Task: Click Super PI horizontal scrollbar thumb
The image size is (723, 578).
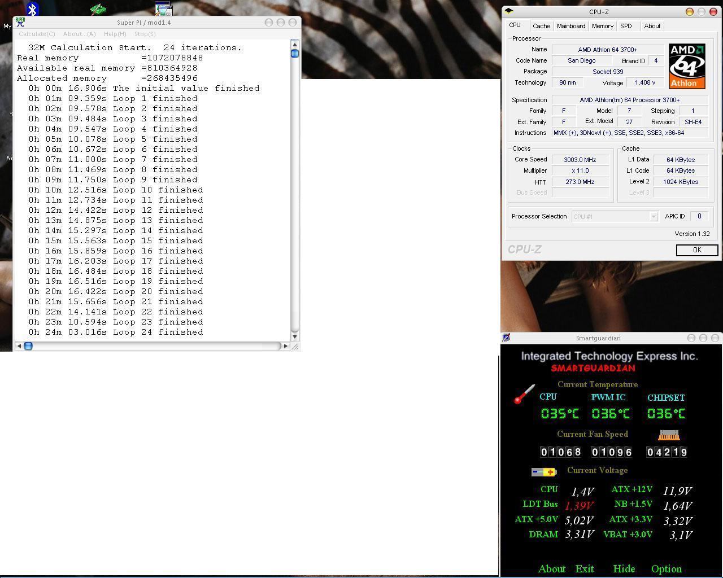Action: 28,346
